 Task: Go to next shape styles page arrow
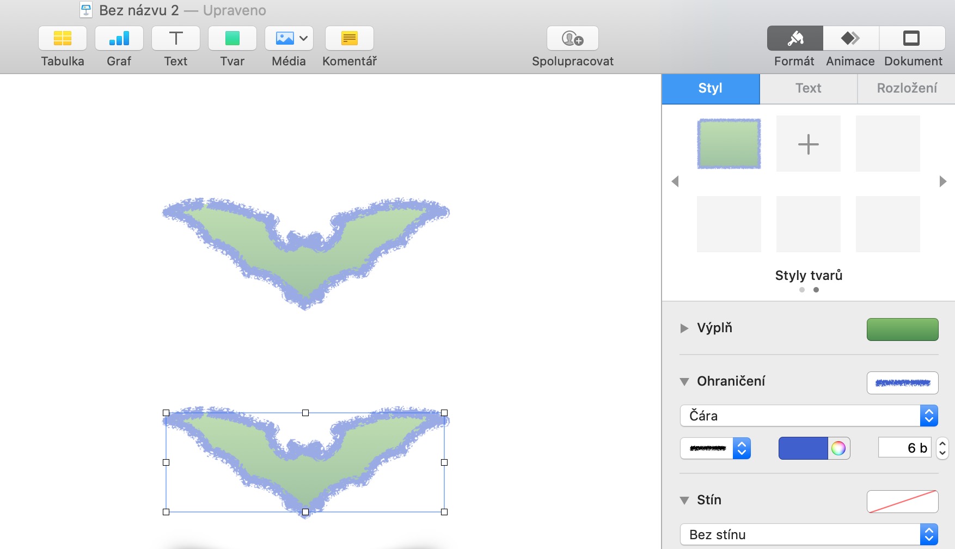943,181
